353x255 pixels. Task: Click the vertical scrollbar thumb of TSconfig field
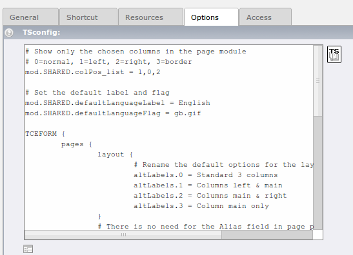pyautogui.click(x=318, y=81)
